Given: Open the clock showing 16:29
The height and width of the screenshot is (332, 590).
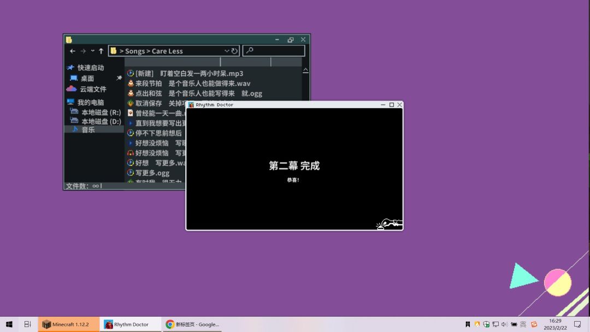Looking at the screenshot, I should [x=555, y=324].
